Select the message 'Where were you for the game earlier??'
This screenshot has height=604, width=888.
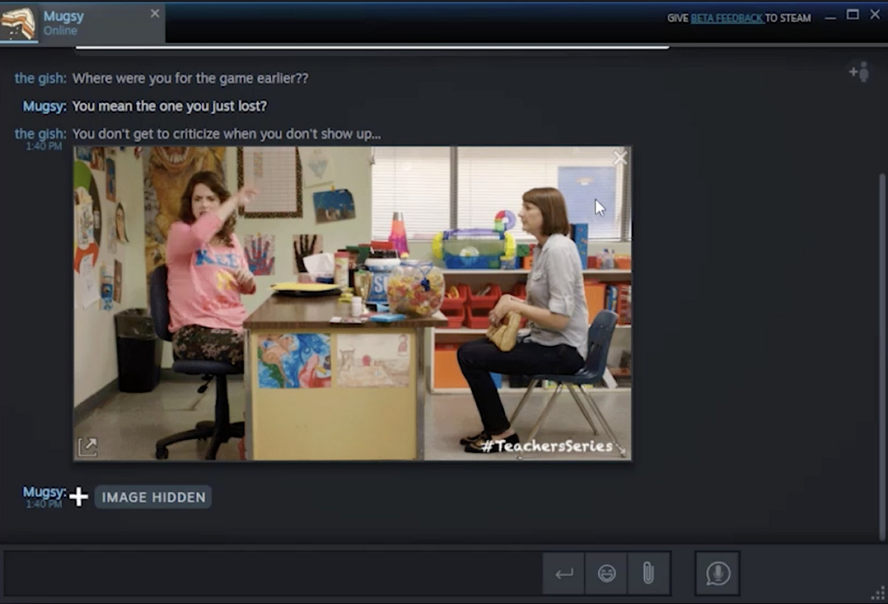(x=190, y=79)
